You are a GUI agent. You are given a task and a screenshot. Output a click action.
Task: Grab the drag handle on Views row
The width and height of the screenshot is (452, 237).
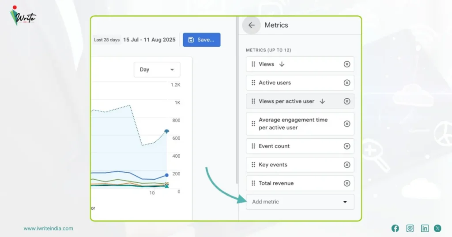coord(253,64)
